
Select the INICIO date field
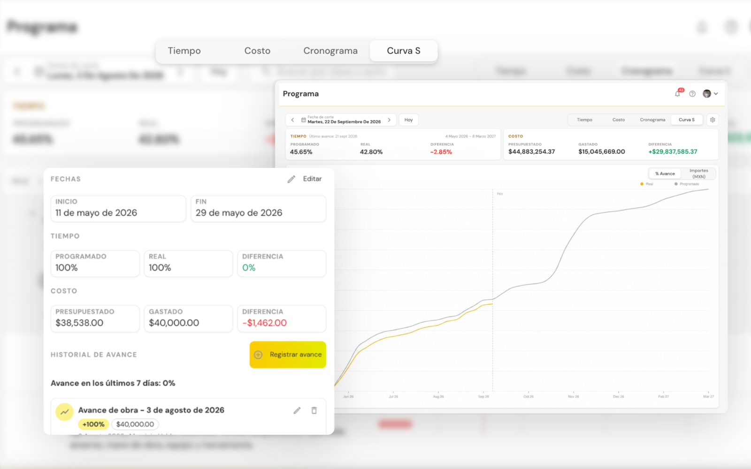click(x=118, y=209)
